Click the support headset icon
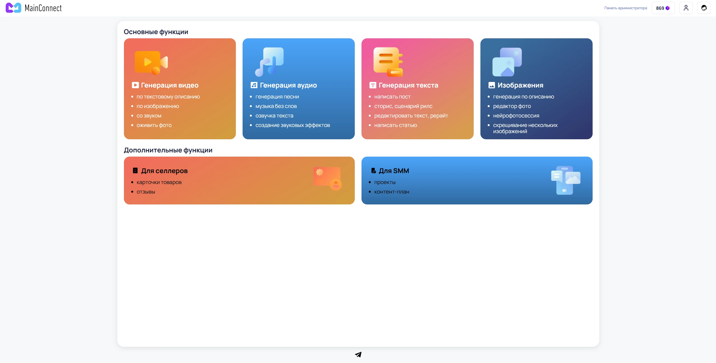The image size is (716, 363). click(704, 8)
